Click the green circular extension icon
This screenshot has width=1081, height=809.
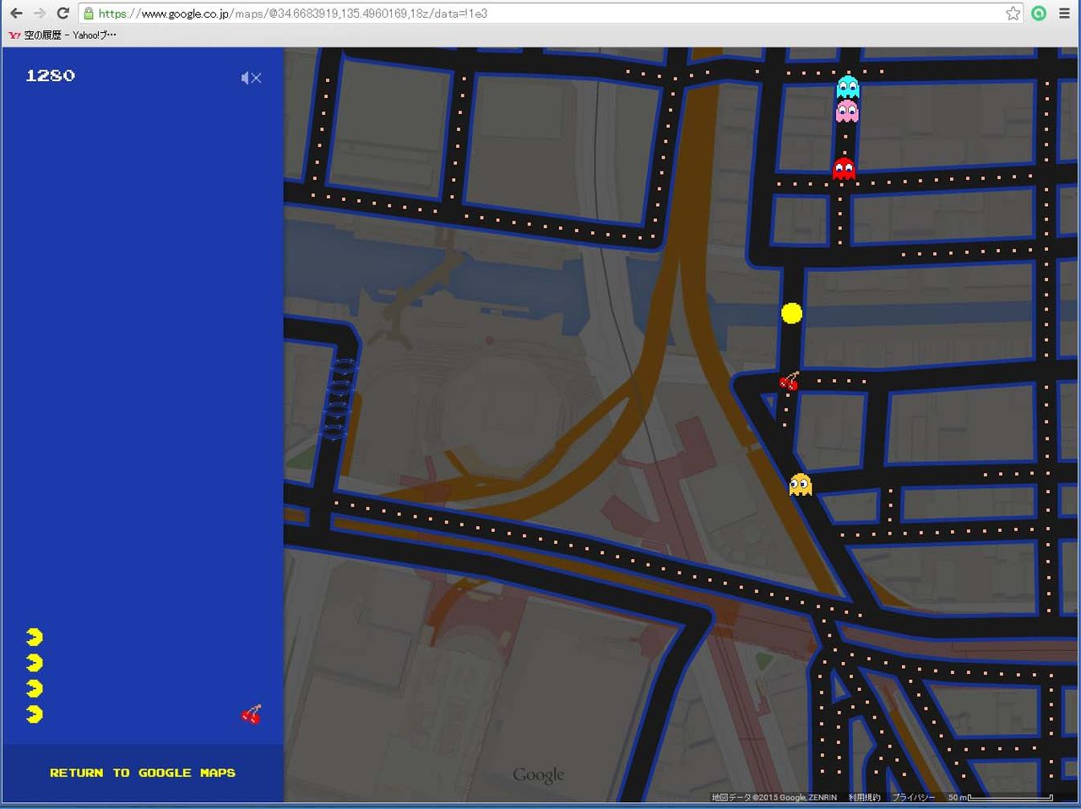pyautogui.click(x=1040, y=14)
